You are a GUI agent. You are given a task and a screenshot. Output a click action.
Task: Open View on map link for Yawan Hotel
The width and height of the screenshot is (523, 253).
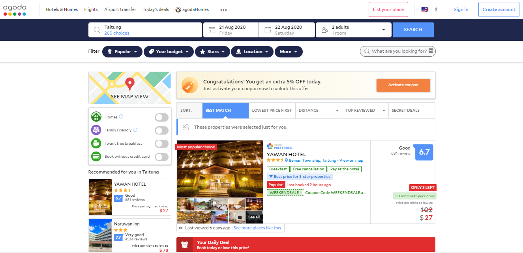pyautogui.click(x=351, y=161)
